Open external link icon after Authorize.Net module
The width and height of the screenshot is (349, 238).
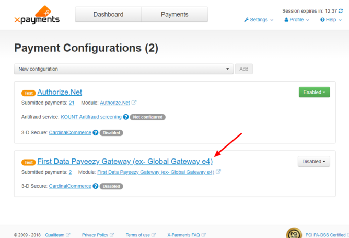134,103
